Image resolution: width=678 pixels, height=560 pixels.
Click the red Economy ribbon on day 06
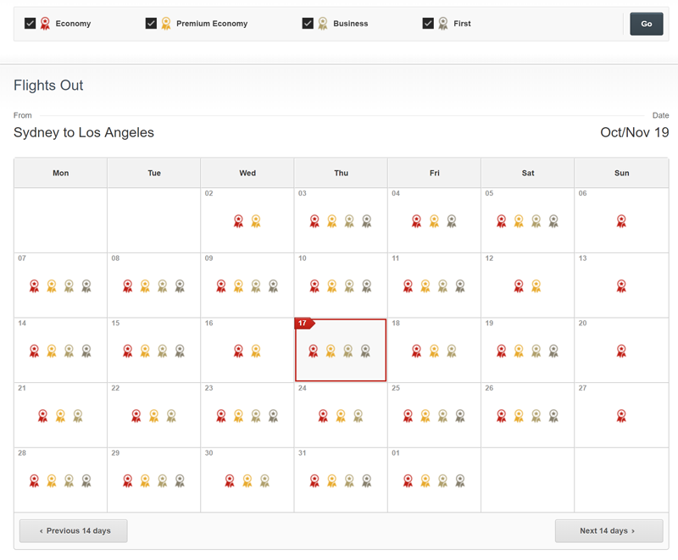coord(621,221)
